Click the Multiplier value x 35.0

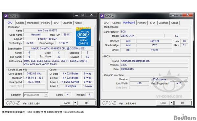point(34,78)
